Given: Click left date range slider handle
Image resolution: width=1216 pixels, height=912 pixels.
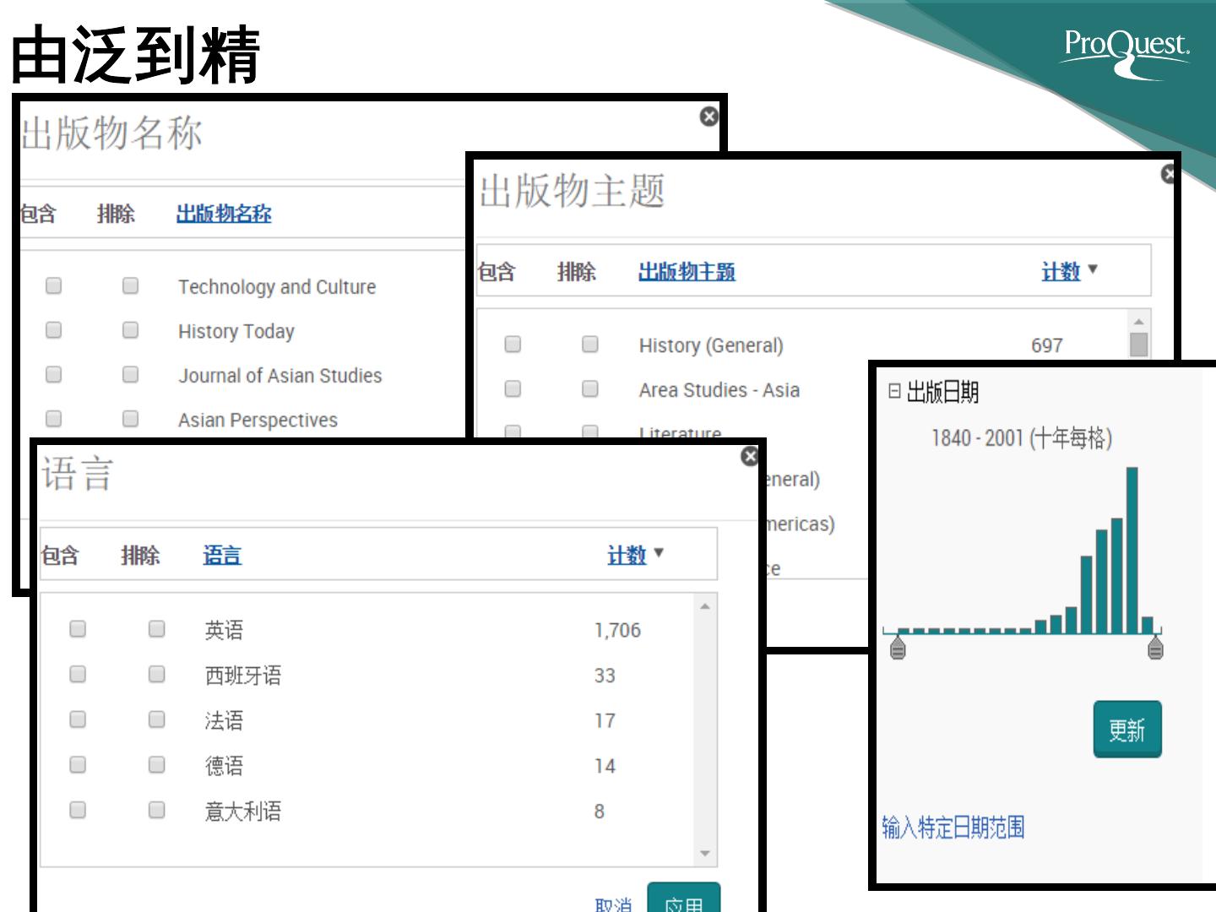Looking at the screenshot, I should [x=898, y=649].
